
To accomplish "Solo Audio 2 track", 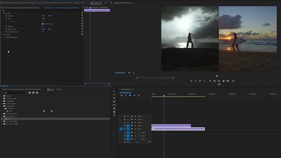I will point(139,136).
